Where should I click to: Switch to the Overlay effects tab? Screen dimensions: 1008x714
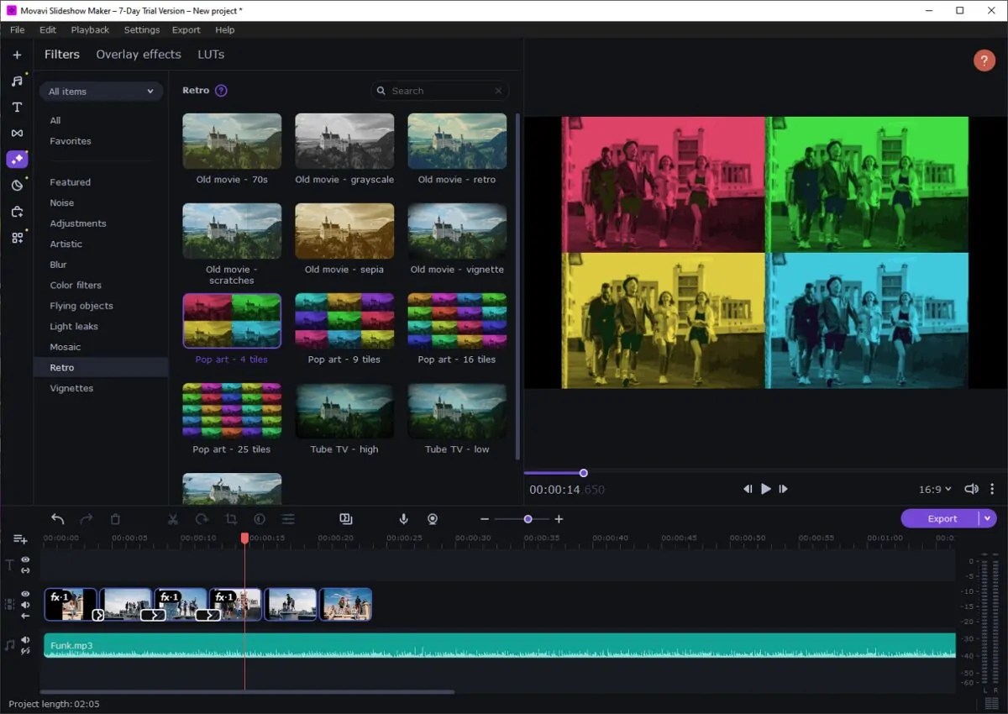[138, 54]
